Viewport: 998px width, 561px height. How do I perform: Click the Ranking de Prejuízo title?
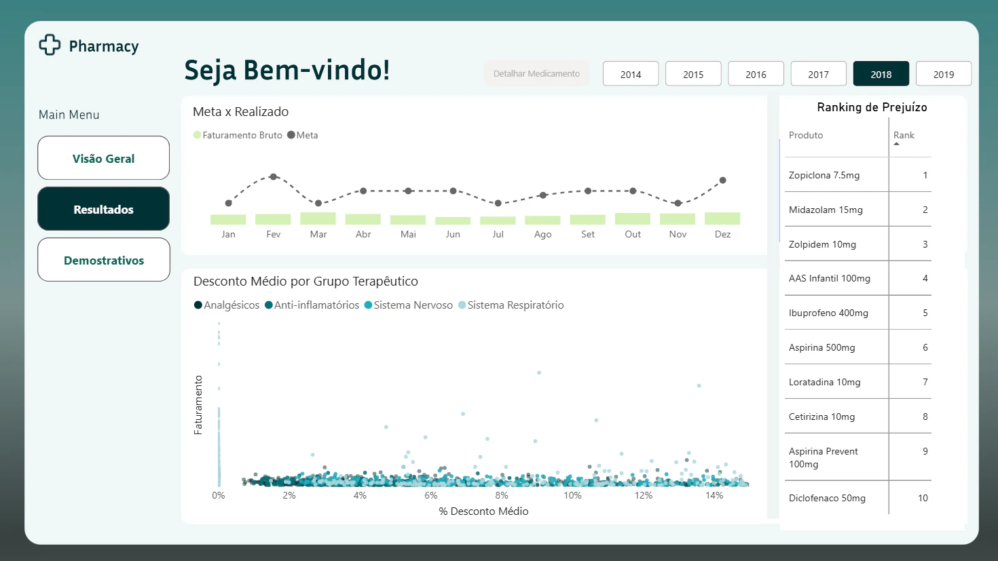[872, 107]
